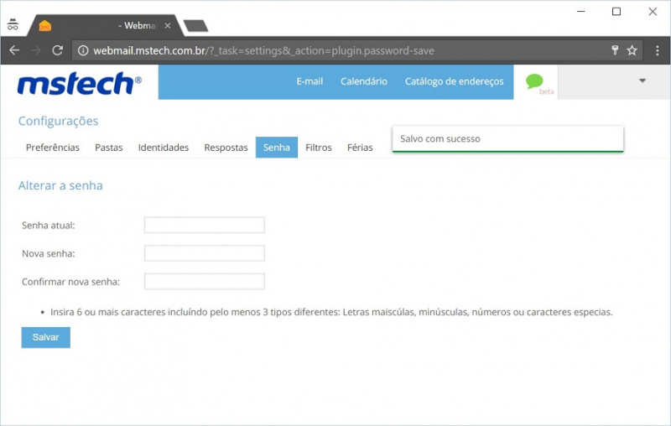The image size is (671, 426).
Task: Click the site information icon in the address bar
Action: (83, 50)
